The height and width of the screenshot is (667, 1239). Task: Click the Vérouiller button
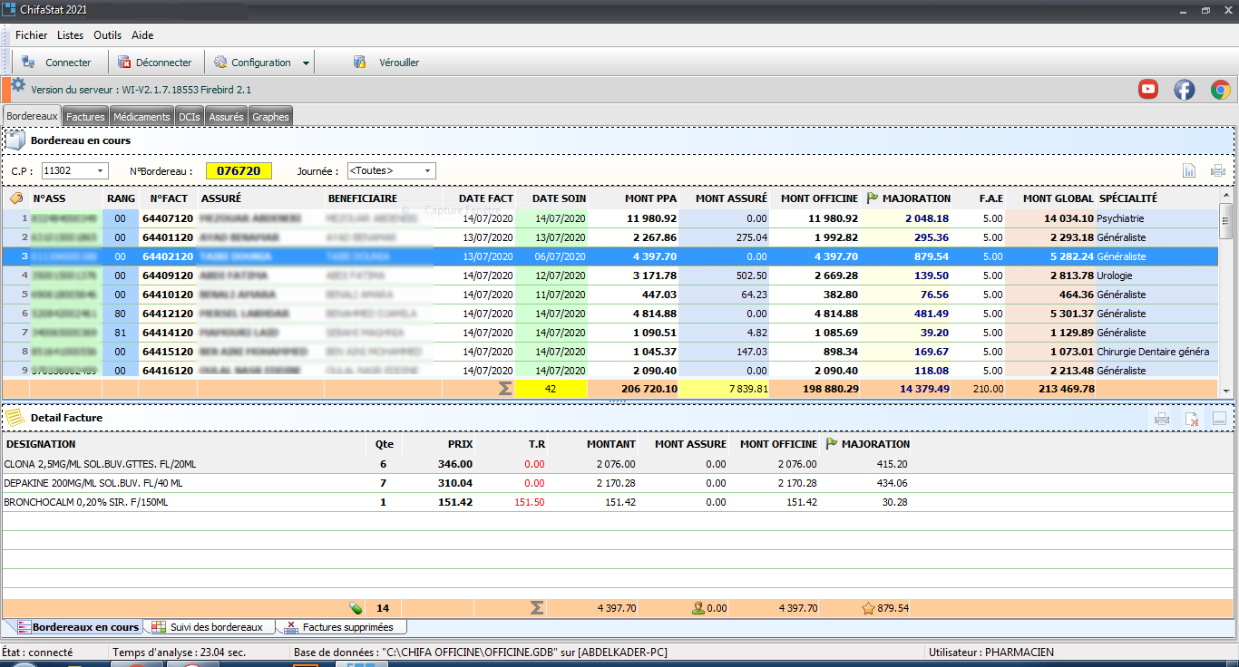pyautogui.click(x=387, y=63)
